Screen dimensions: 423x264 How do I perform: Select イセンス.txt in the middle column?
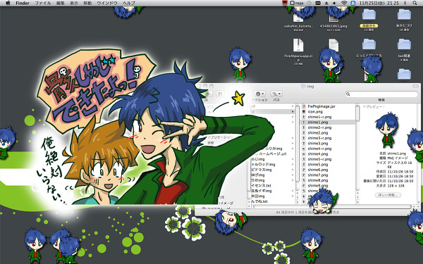click(261, 185)
